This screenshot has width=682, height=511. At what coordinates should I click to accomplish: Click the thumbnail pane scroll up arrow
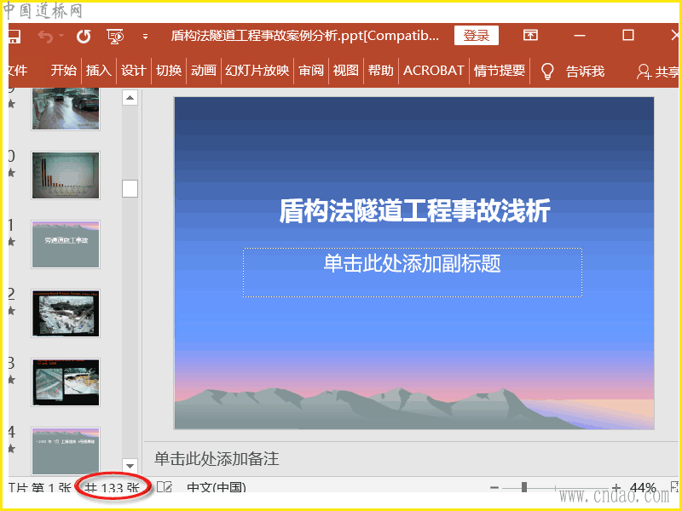(130, 98)
